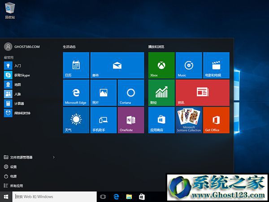
Task: Open the Movies & TV (电影和电视) tile
Action: pos(216,65)
